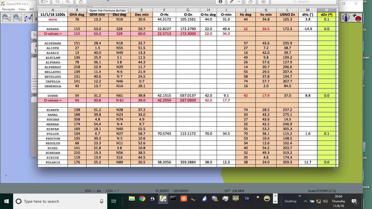Open Task View from the taskbar
372x209 pixels.
114,201
